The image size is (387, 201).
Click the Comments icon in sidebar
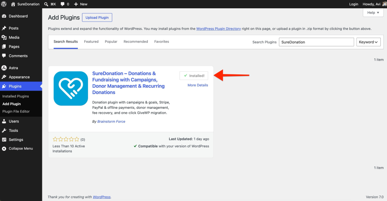pyautogui.click(x=4, y=56)
